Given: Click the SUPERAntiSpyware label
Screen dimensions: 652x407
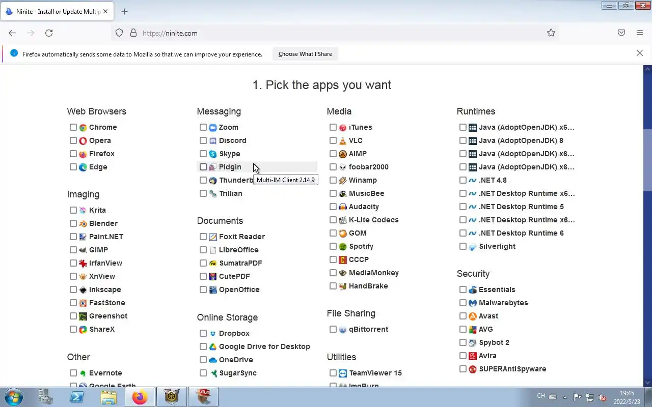Looking at the screenshot, I should pyautogui.click(x=512, y=369).
